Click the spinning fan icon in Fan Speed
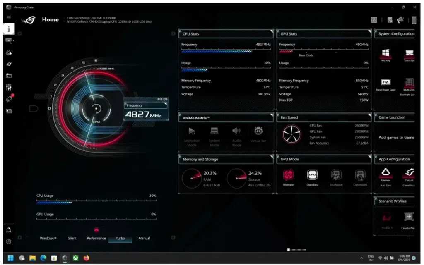The image size is (424, 265). (x=291, y=134)
